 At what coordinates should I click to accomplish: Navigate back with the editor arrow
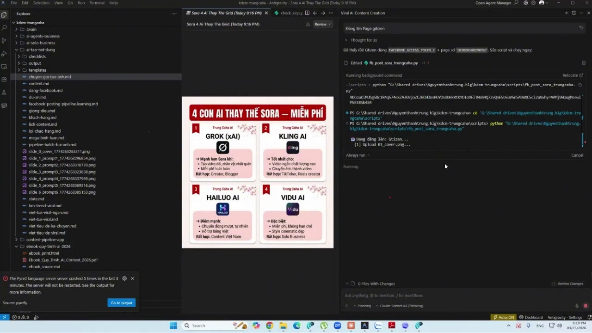(x=315, y=13)
